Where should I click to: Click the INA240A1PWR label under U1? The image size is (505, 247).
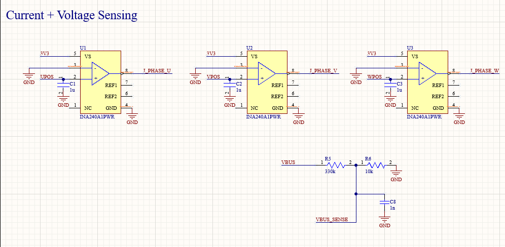pos(97,117)
